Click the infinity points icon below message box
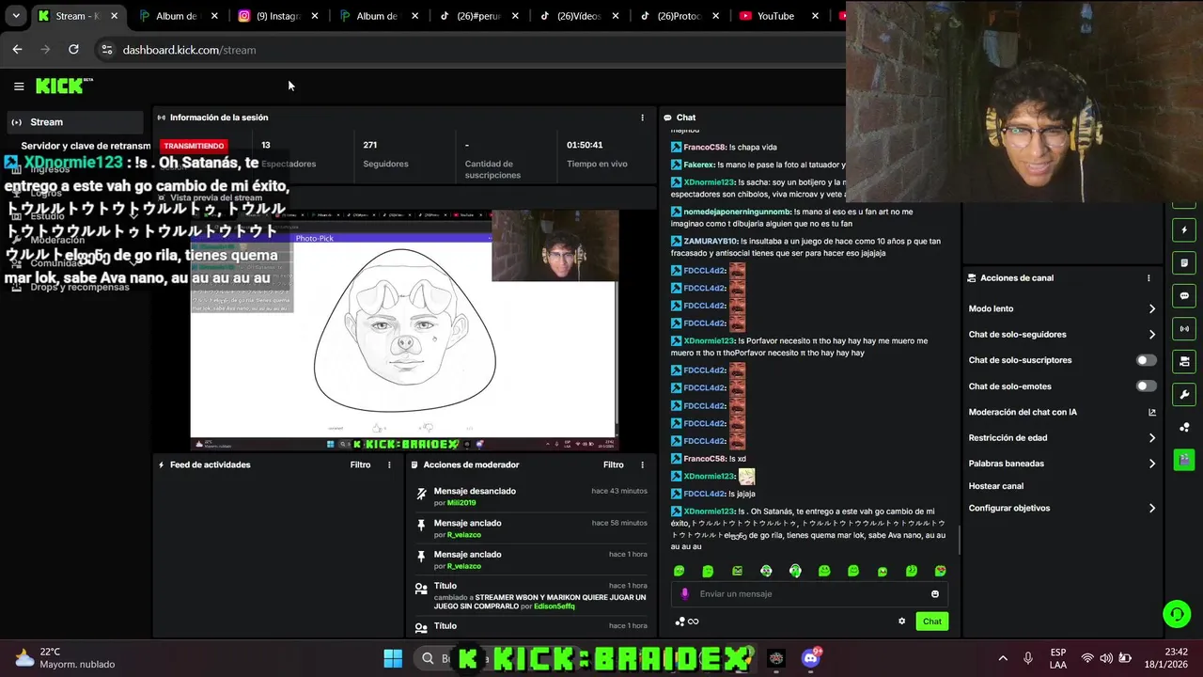1203x677 pixels. [x=694, y=622]
